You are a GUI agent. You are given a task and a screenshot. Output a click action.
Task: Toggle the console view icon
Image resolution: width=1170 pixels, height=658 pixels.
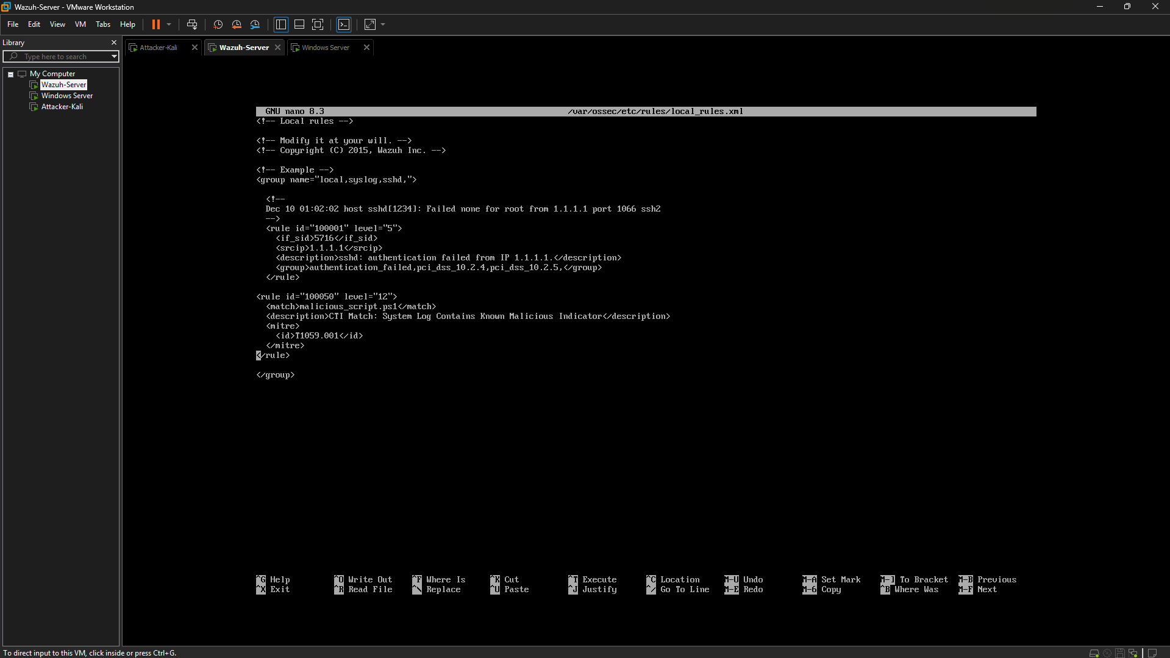pyautogui.click(x=344, y=24)
